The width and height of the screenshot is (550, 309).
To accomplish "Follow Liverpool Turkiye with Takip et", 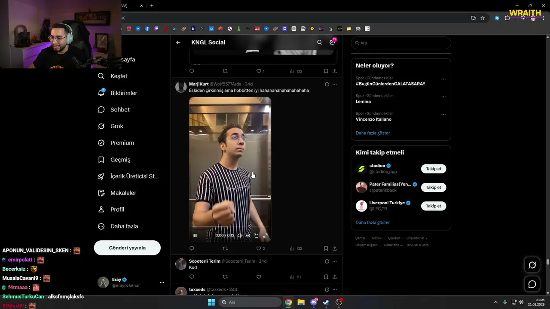I will (x=434, y=206).
